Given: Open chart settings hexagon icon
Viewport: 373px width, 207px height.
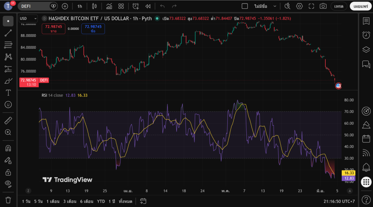Looking at the screenshot, I should coord(299,6).
